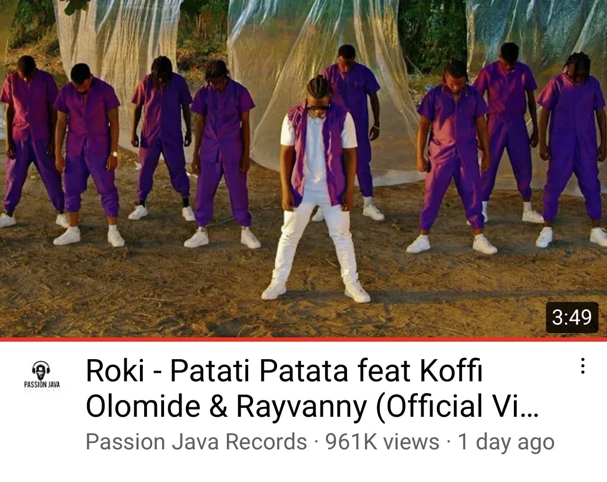Open the Passion Java channel avatar

tap(42, 376)
